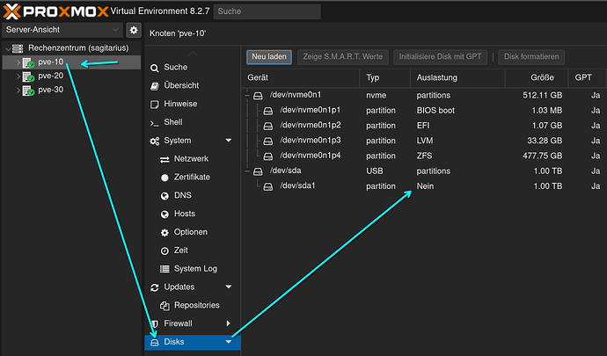Collapse the Updates submenu arrow

(229, 287)
